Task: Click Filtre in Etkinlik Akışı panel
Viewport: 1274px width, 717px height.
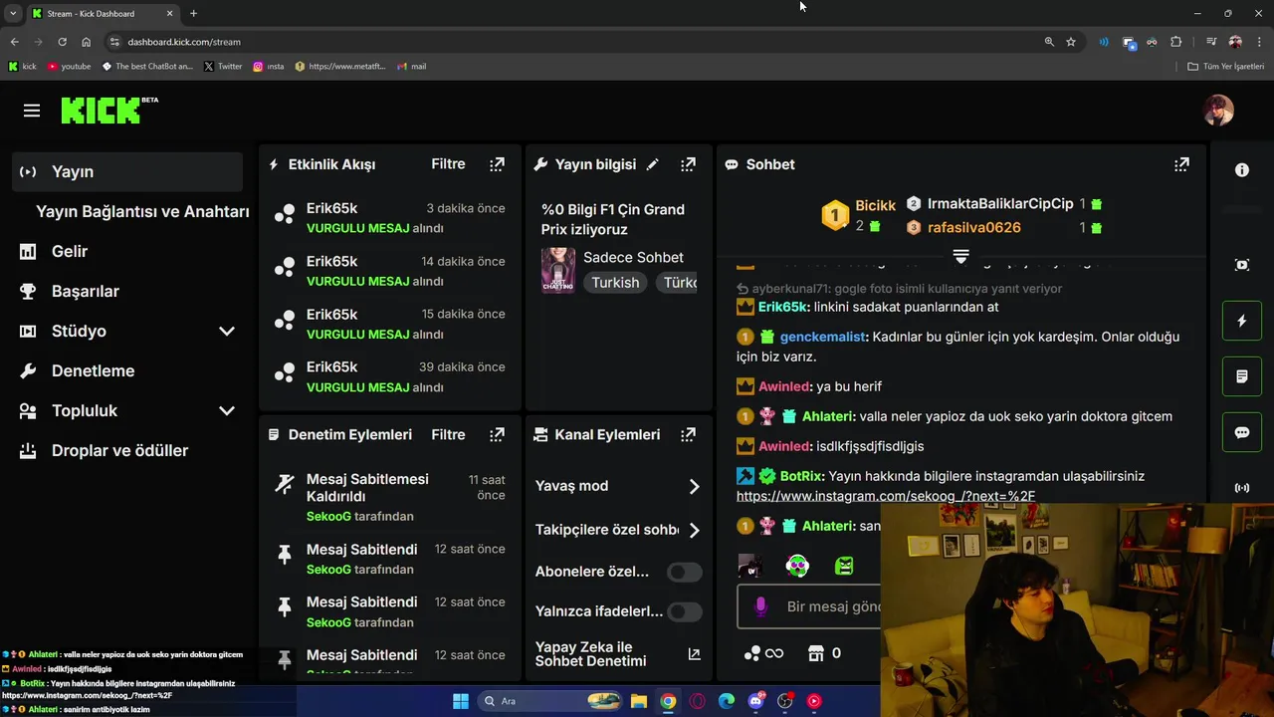Action: pyautogui.click(x=448, y=164)
